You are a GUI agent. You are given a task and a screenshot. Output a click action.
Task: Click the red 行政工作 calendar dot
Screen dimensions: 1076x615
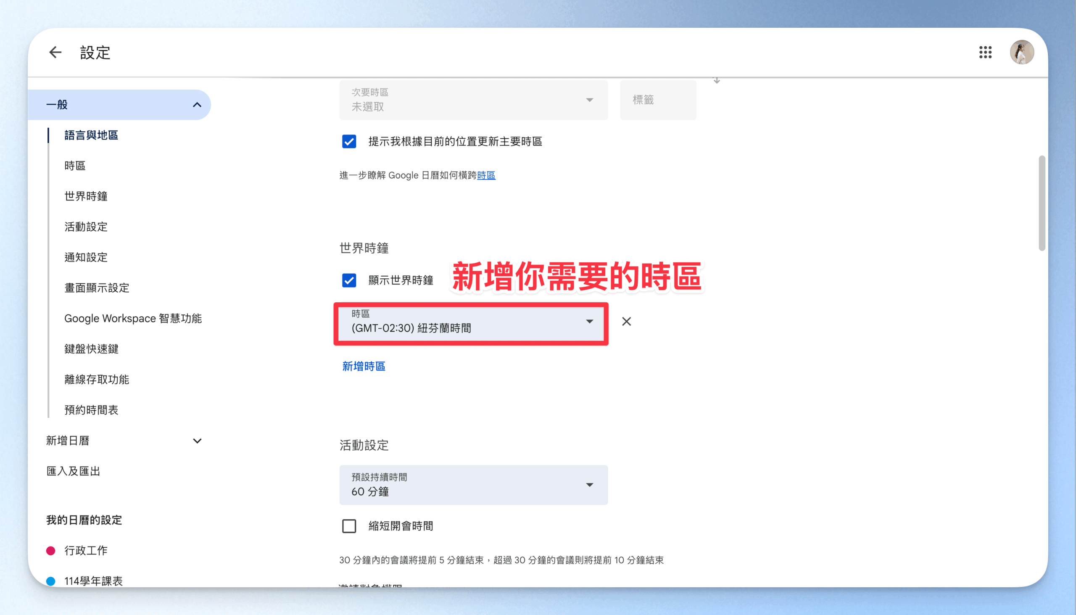(51, 550)
